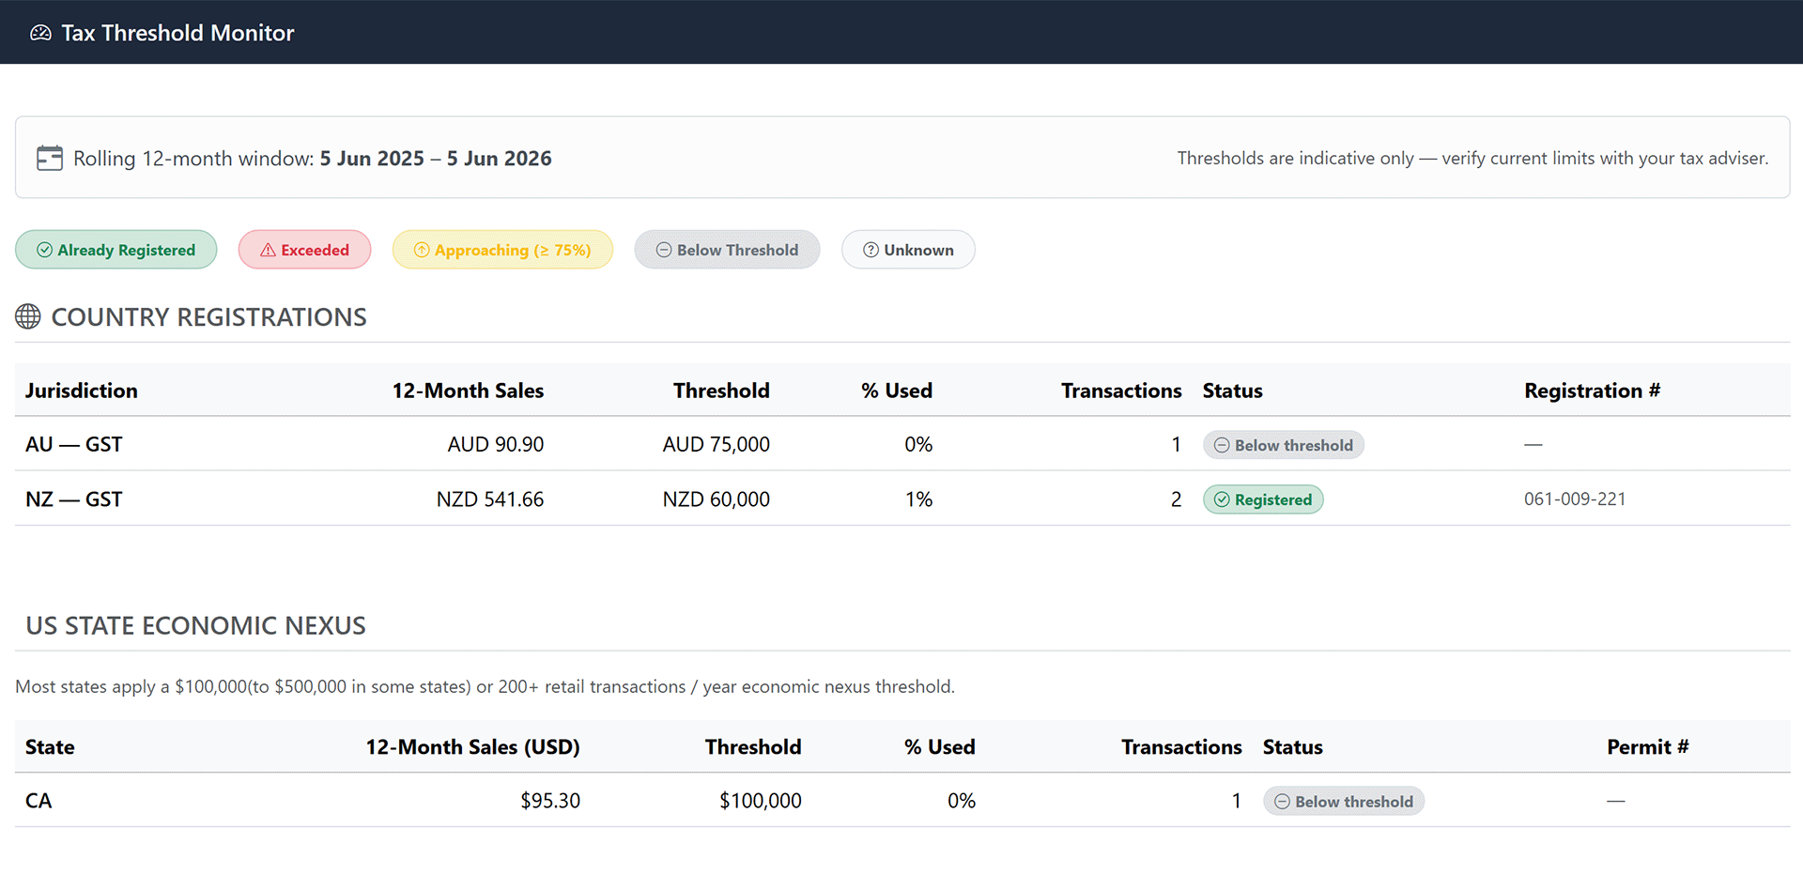Click the 12-Month Sales column header
The image size is (1803, 890).
(x=468, y=391)
